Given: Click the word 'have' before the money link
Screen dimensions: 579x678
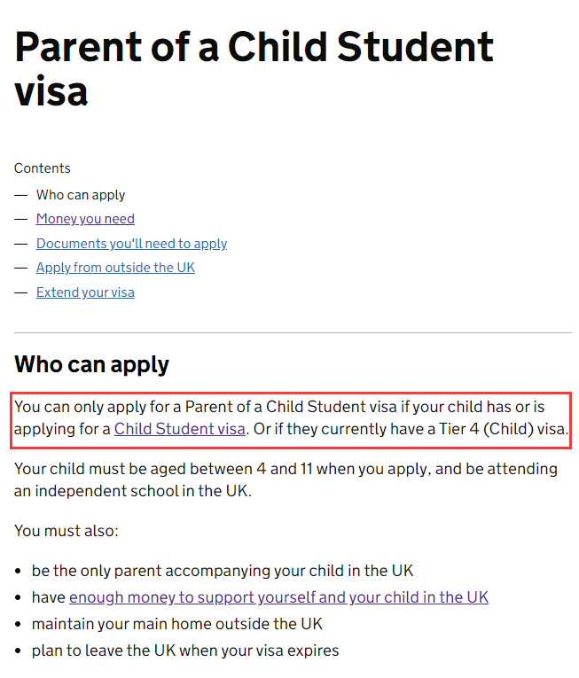Looking at the screenshot, I should click(x=49, y=597).
